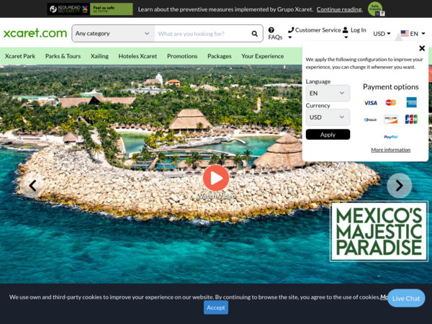Open the Parks & Tours menu

pos(63,56)
